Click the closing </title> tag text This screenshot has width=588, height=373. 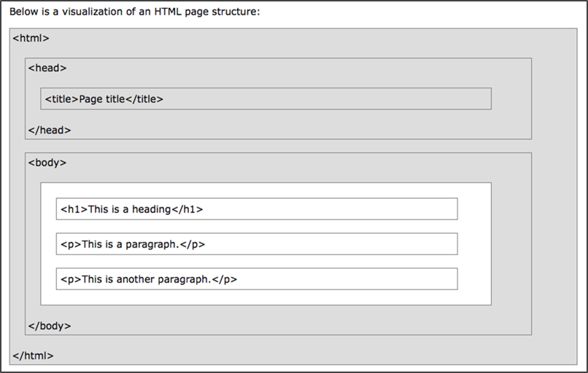point(144,99)
